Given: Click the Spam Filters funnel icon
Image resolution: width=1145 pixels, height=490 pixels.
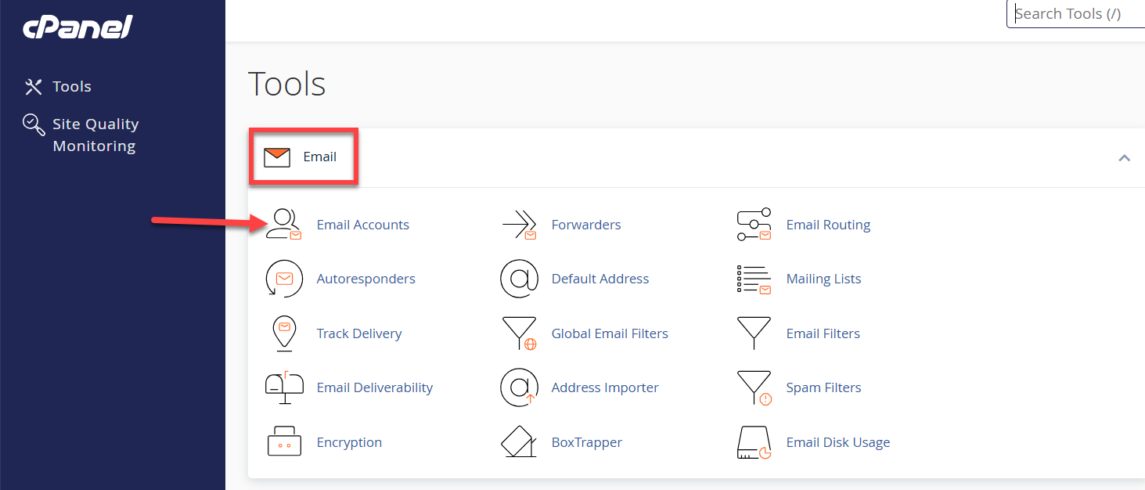Looking at the screenshot, I should [754, 387].
